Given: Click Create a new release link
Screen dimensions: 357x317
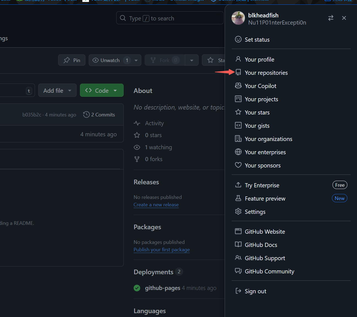Looking at the screenshot, I should (156, 205).
